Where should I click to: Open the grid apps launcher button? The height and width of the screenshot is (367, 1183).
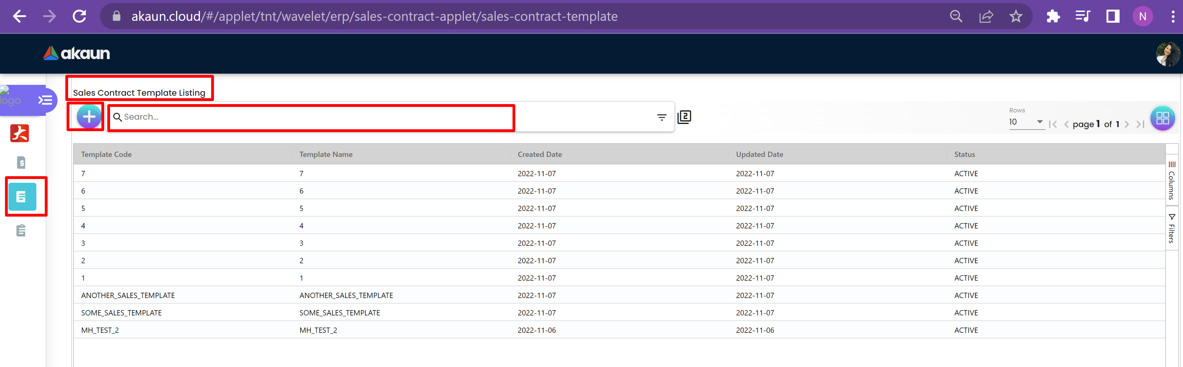coord(1162,118)
